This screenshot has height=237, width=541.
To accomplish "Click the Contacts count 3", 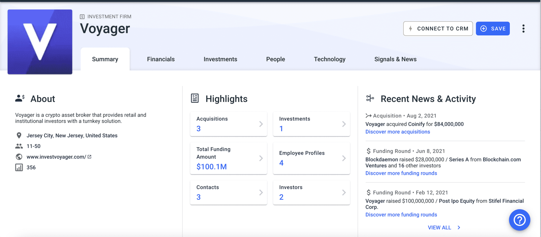I will (x=199, y=197).
